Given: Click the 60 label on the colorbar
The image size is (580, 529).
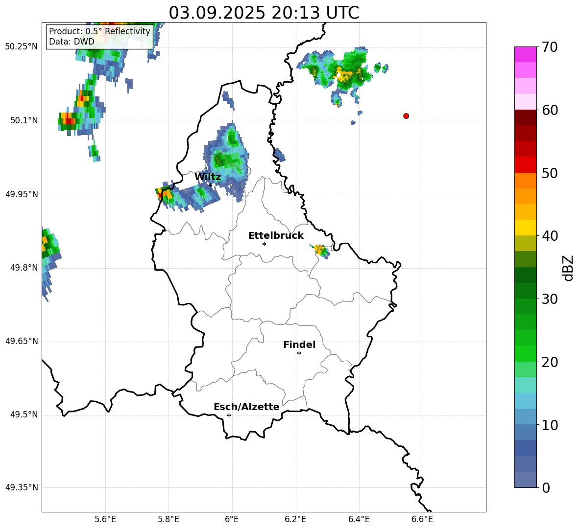Looking at the screenshot, I should (550, 110).
